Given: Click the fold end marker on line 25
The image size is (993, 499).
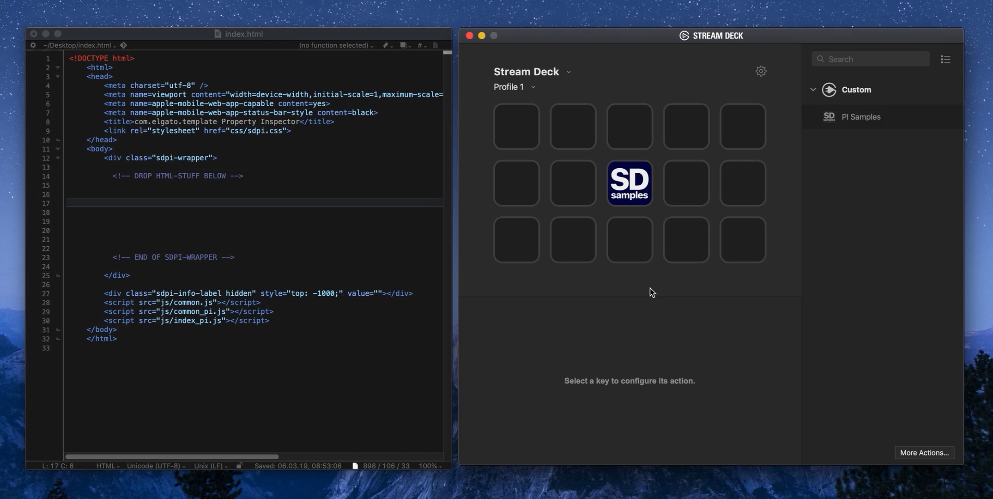Looking at the screenshot, I should tap(58, 275).
